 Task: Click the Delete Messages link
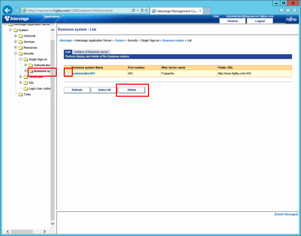(286, 214)
